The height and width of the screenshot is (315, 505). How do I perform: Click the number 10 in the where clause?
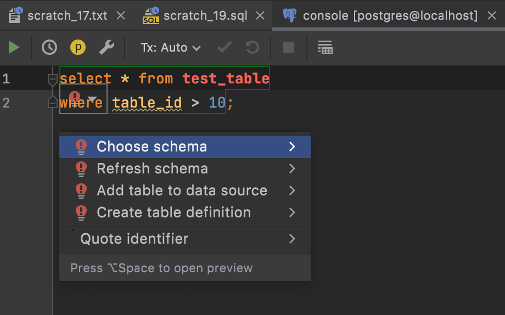(217, 103)
